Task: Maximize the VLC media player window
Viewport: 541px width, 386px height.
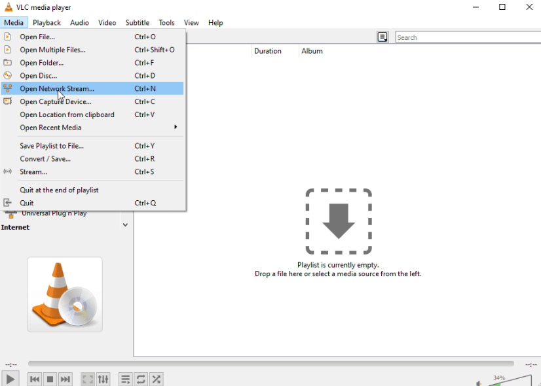Action: (x=502, y=7)
